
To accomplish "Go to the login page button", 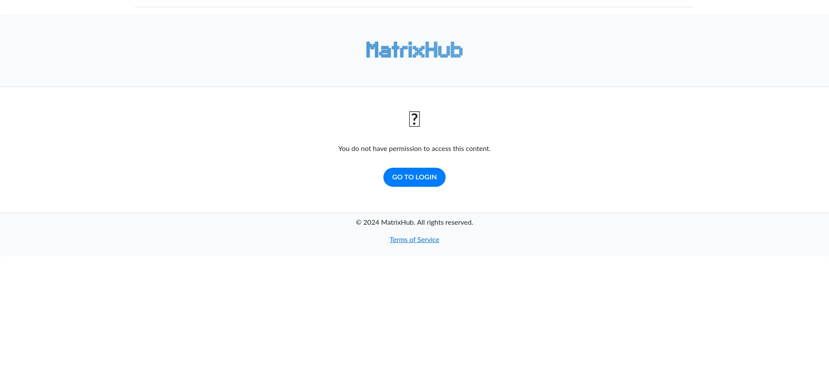I will (x=414, y=177).
